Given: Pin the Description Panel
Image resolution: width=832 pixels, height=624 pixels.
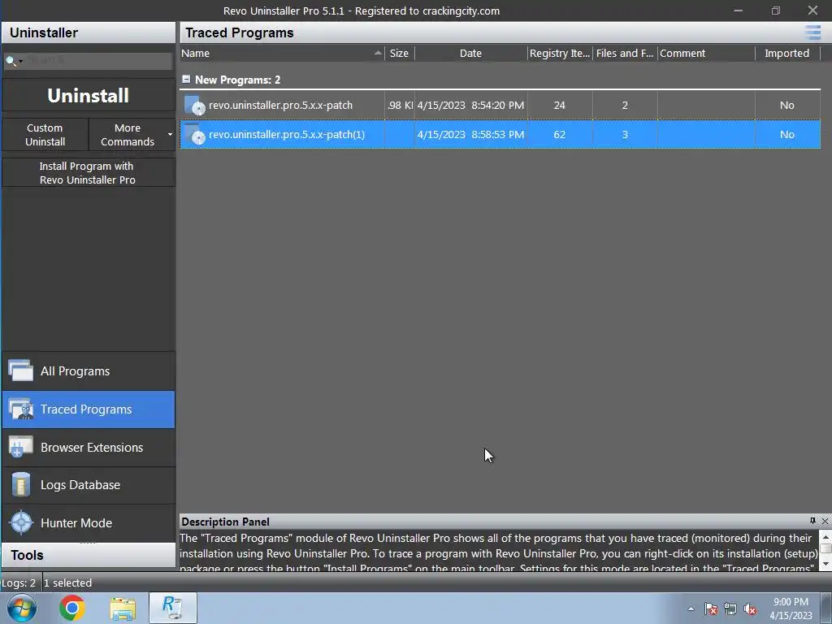Looking at the screenshot, I should (812, 521).
